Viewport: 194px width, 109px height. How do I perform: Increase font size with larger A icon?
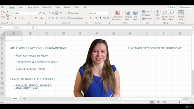(40, 13)
